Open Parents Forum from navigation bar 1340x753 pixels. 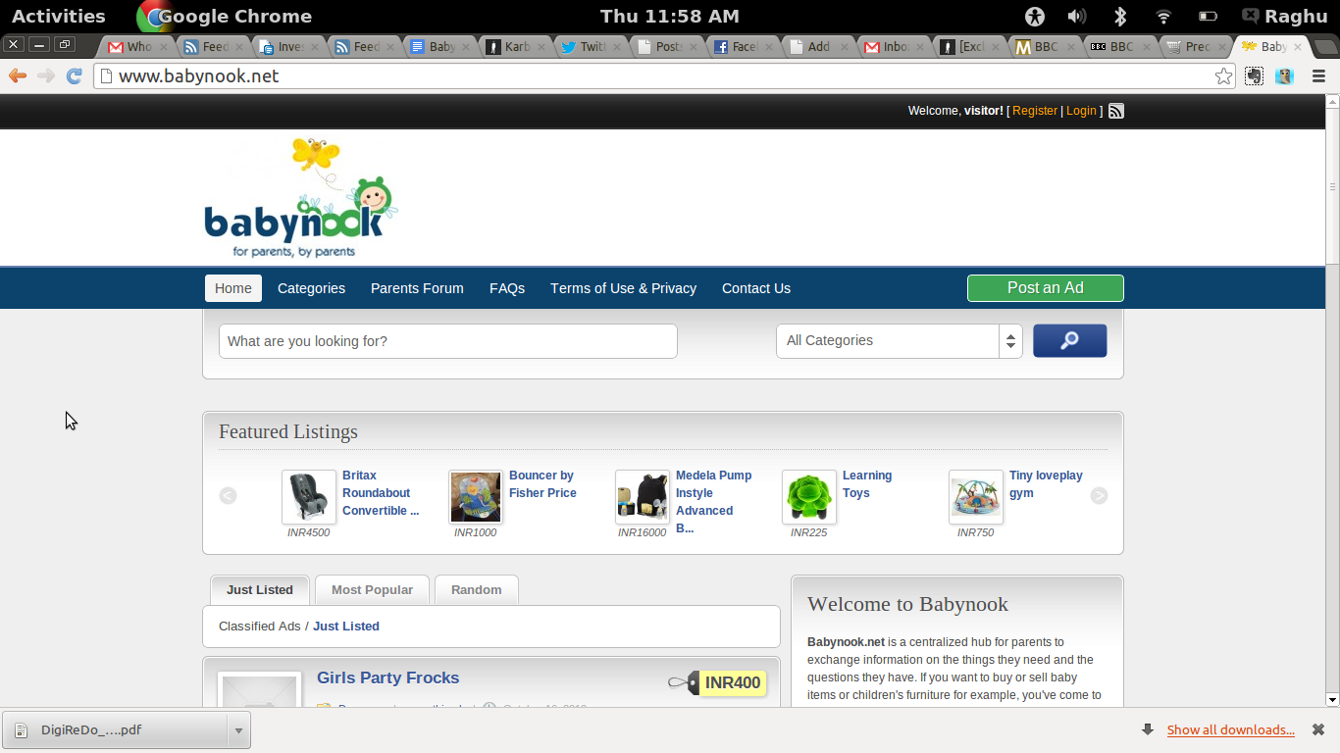(x=417, y=288)
